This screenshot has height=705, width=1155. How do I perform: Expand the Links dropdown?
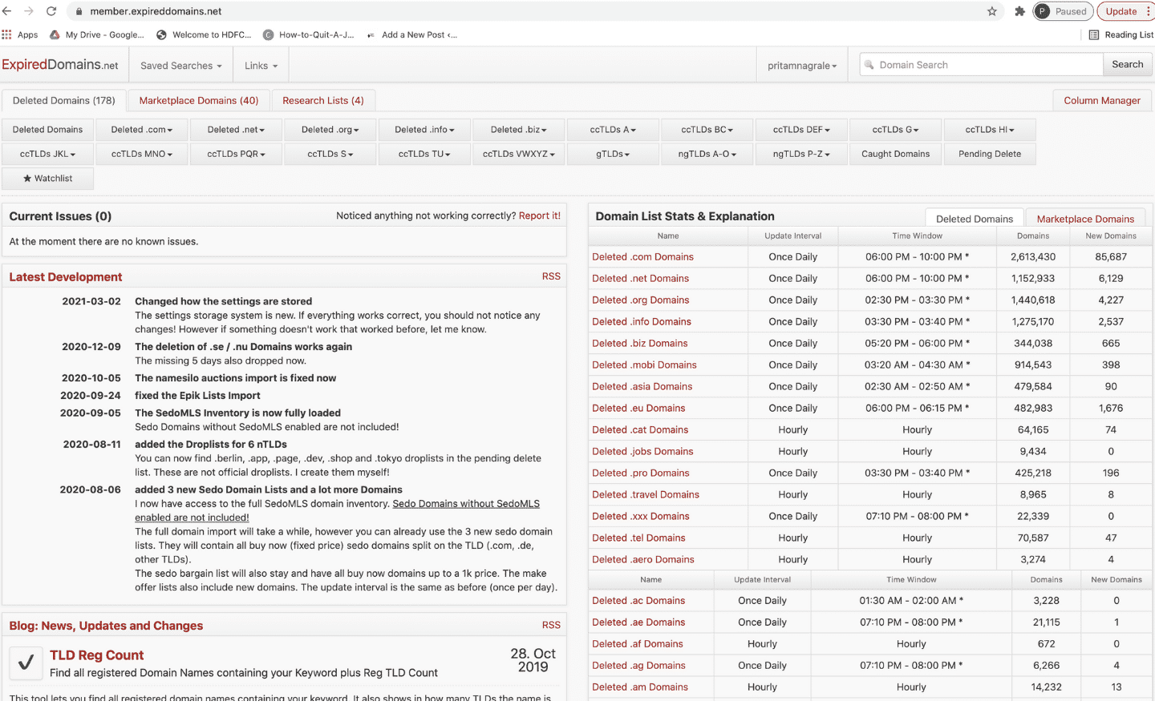click(x=261, y=66)
